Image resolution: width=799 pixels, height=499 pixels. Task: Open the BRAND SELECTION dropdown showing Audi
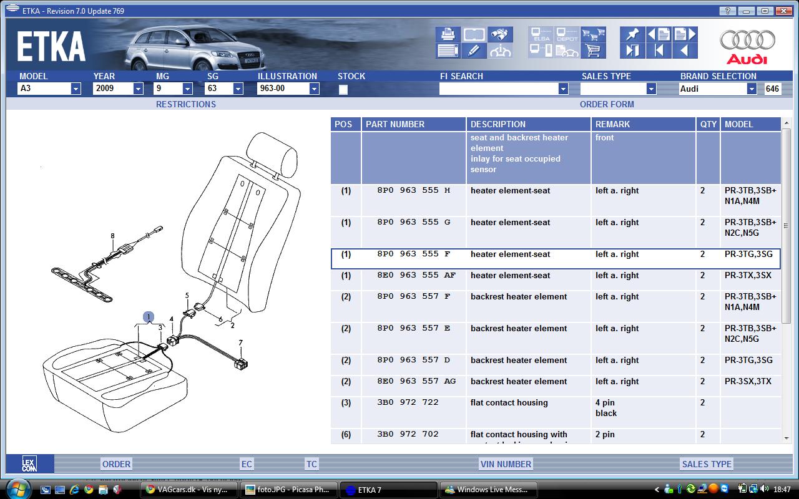[751, 89]
